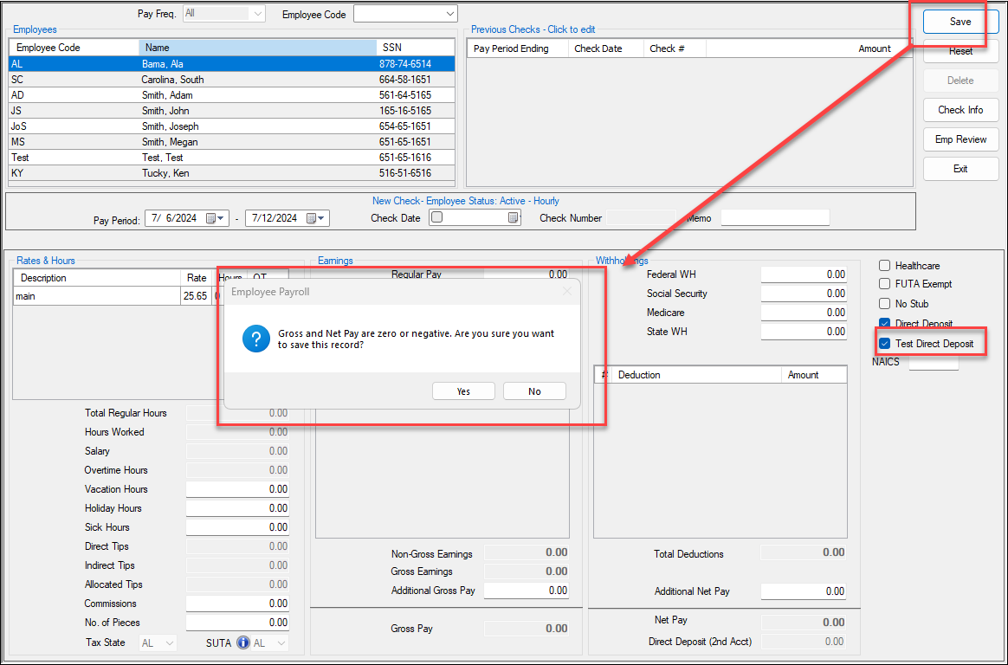Uncheck the Test Direct Deposit checkbox
Viewport: 1008px width, 665px height.
point(885,343)
